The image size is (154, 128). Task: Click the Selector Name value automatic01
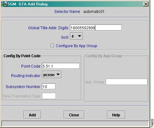click(x=94, y=12)
